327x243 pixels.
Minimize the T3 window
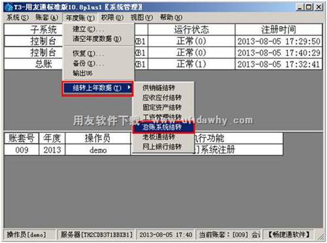300,7
